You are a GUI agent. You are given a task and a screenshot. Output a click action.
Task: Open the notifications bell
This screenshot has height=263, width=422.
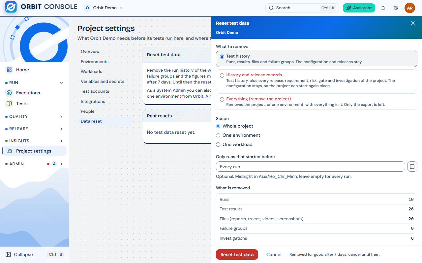[x=383, y=8]
